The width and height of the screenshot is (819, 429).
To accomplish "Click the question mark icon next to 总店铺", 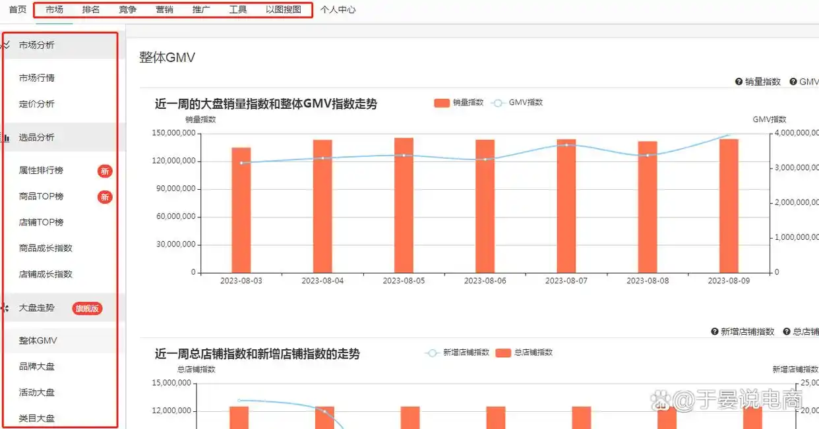I will tap(787, 331).
